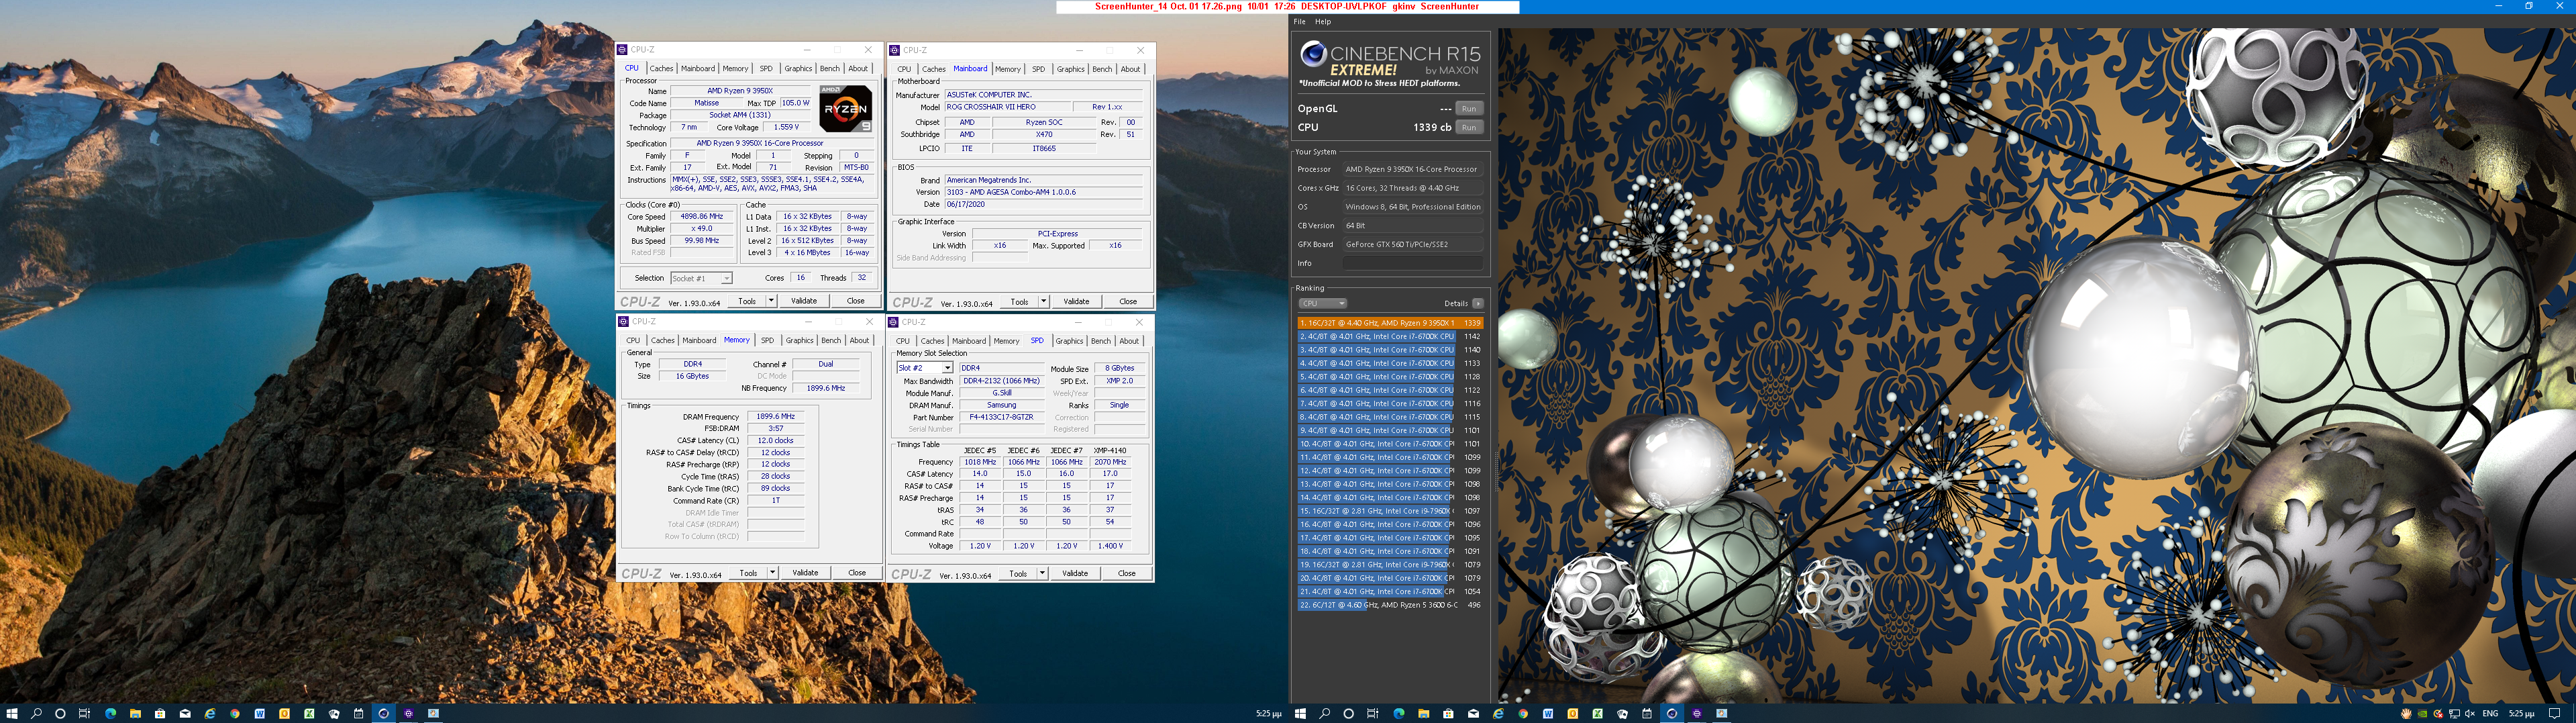Open the hand-shaped icon in the system tray
Image resolution: width=2576 pixels, height=723 pixels.
[x=2406, y=714]
